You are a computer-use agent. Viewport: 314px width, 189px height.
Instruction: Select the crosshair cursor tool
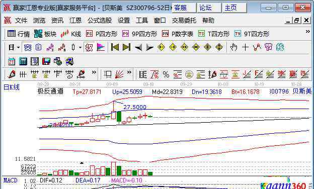pos(245,47)
